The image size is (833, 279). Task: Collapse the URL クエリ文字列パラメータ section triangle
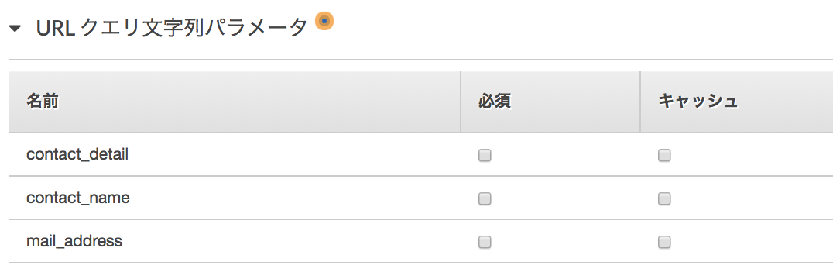(x=15, y=29)
